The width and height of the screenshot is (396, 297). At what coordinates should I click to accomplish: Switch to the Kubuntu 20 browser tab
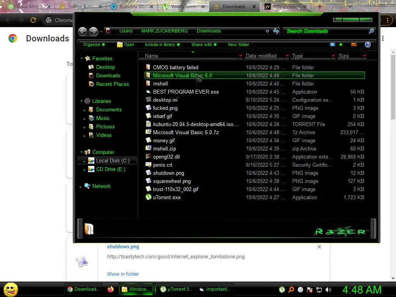coord(132,7)
